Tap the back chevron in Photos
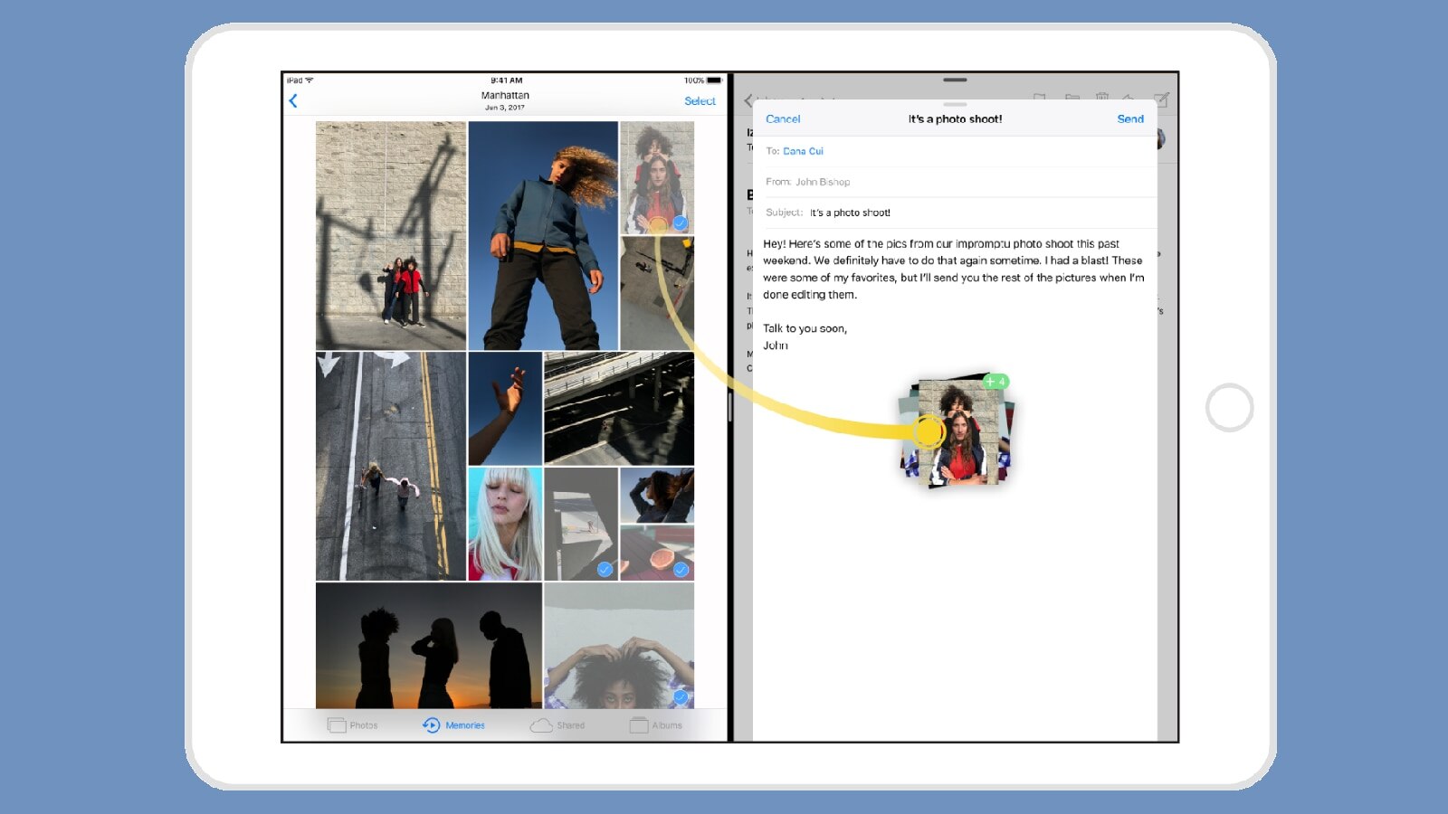Image resolution: width=1448 pixels, height=814 pixels. click(x=293, y=101)
